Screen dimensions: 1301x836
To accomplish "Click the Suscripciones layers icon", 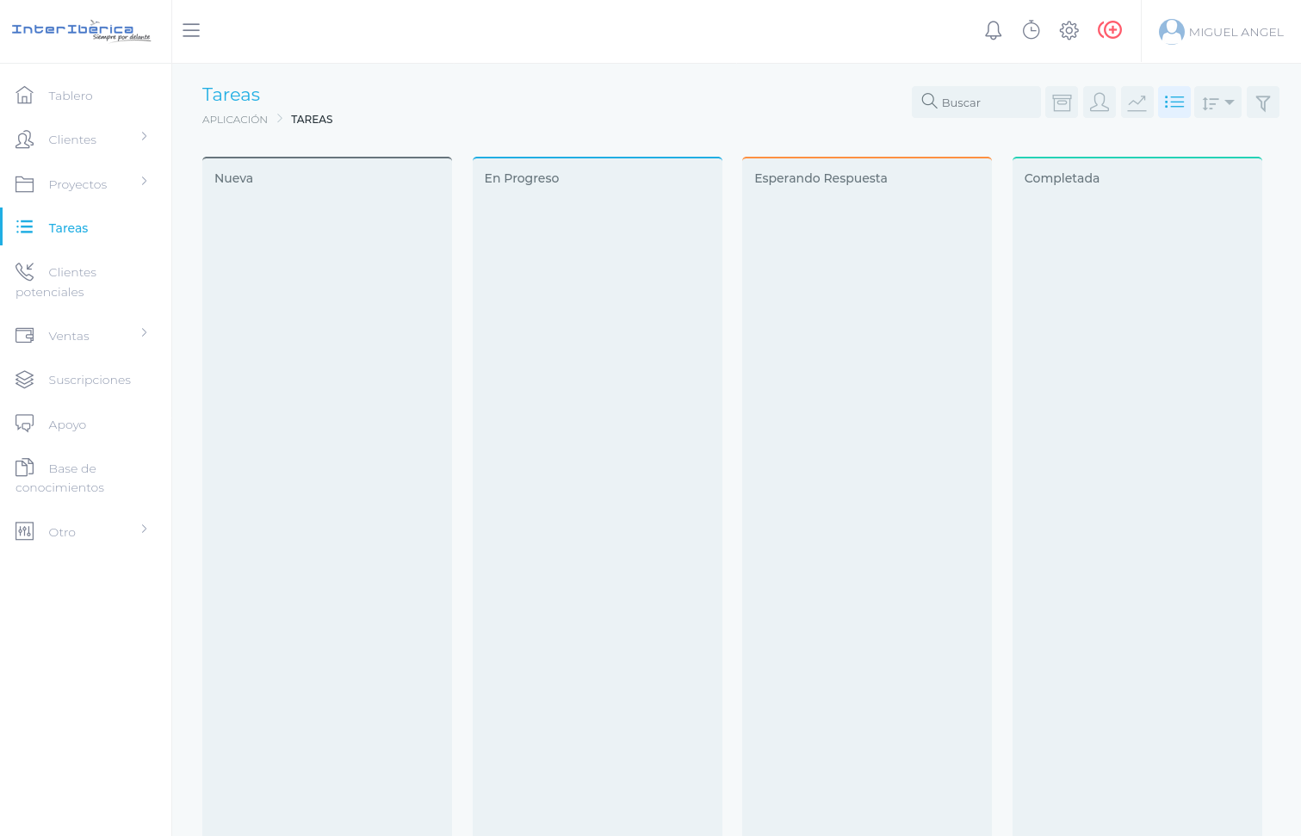I will tap(25, 380).
